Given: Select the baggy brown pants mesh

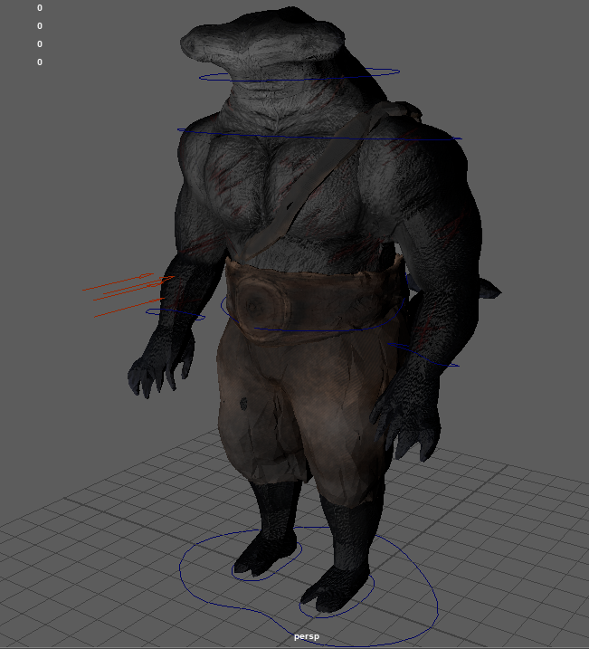Looking at the screenshot, I should point(299,407).
